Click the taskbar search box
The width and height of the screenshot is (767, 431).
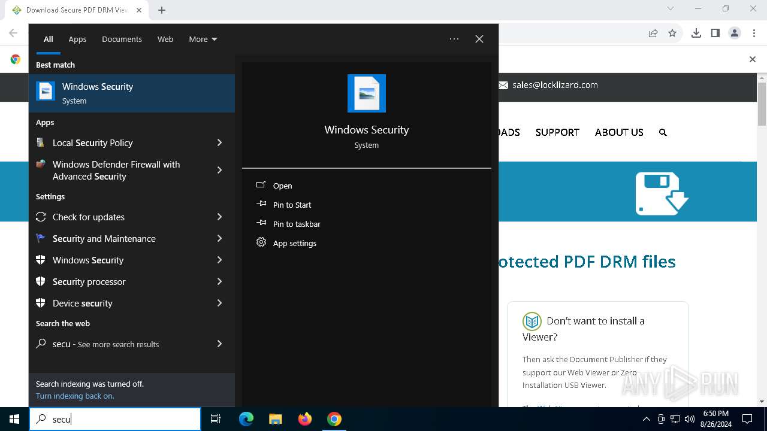tap(115, 419)
